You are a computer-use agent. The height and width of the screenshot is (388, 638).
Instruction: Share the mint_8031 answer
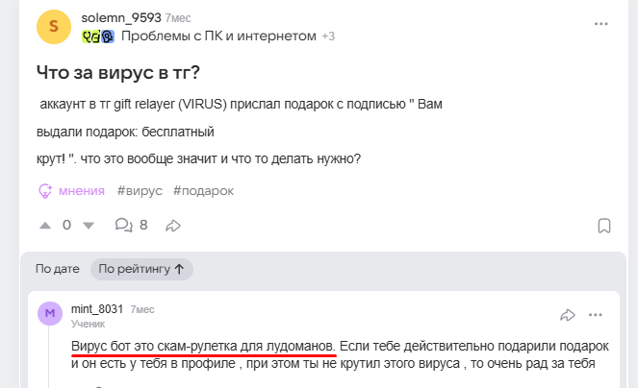click(568, 314)
